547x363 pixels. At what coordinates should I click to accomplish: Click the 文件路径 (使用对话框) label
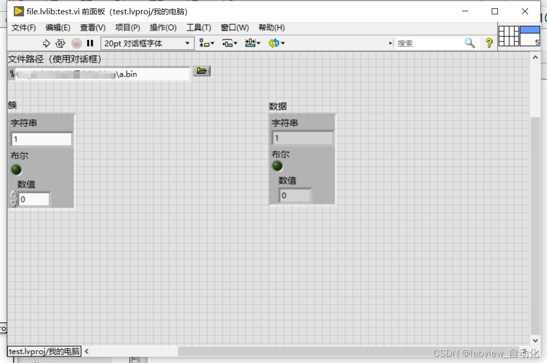click(54, 59)
